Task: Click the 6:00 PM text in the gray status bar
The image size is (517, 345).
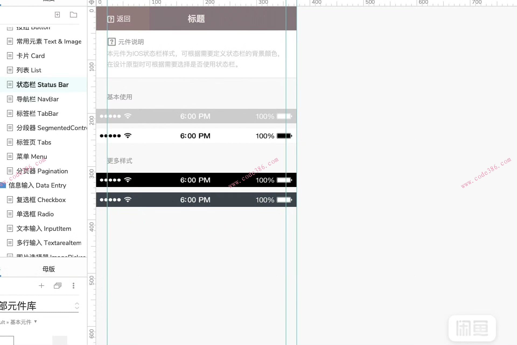Action: point(195,116)
